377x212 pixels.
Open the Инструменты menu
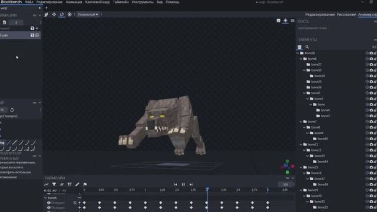(143, 2)
